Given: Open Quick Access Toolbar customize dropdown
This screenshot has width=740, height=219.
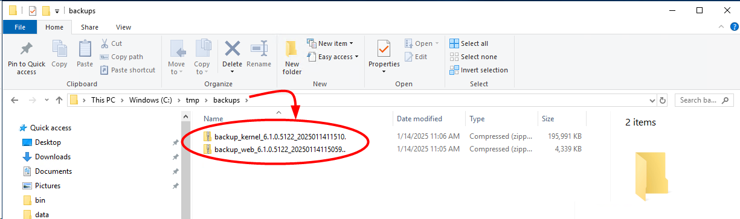Looking at the screenshot, I should coord(57,11).
